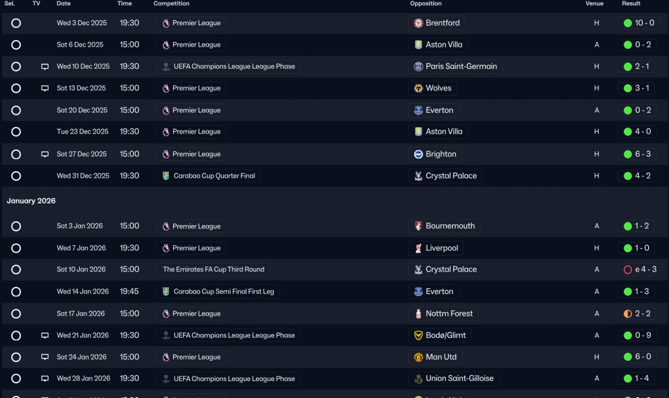The height and width of the screenshot is (398, 669).
Task: Open The Emirates FA Cup Third Round
Action: (213, 270)
